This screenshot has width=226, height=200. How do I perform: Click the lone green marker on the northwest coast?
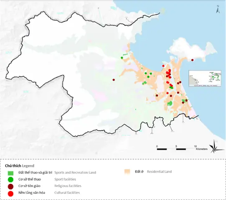pyautogui.click(x=122, y=58)
